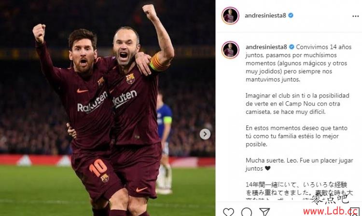
Task: Click the andresiniesta8 username in the caption
Action: coord(266,47)
